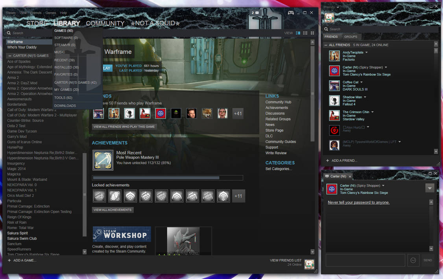The width and height of the screenshot is (443, 279).
Task: Switch library to list view
Action: pyautogui.click(x=305, y=33)
